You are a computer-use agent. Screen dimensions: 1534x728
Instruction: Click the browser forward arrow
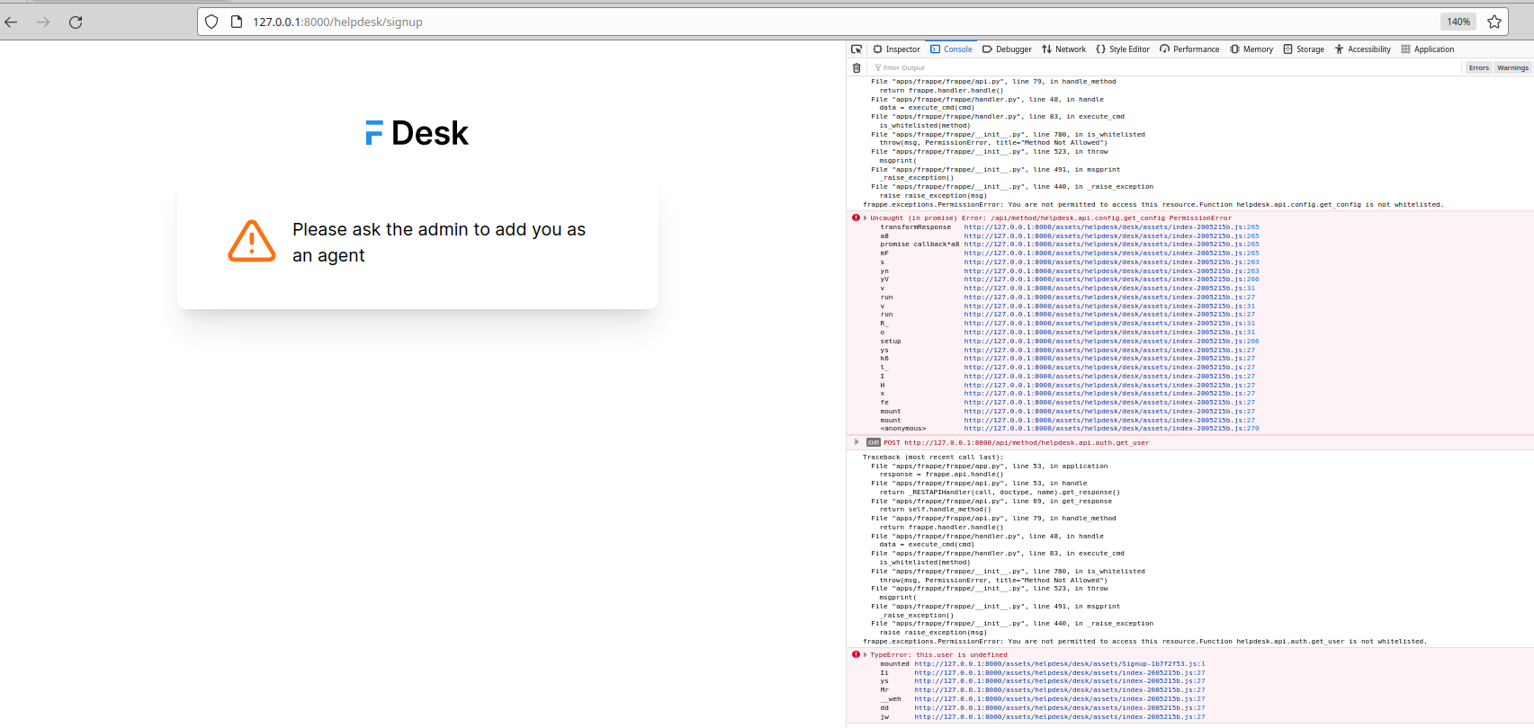43,22
